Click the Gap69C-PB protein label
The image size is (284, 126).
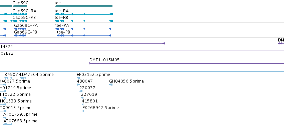coord(26,32)
